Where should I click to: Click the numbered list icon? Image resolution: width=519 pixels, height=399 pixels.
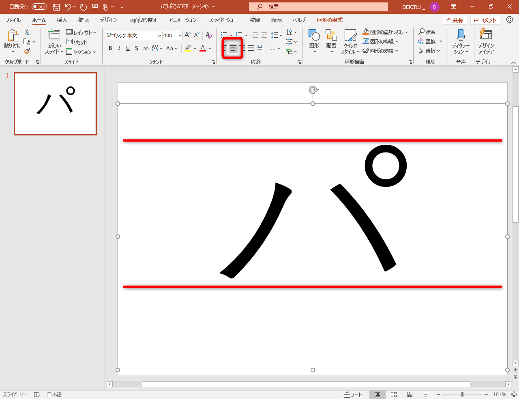coord(239,35)
